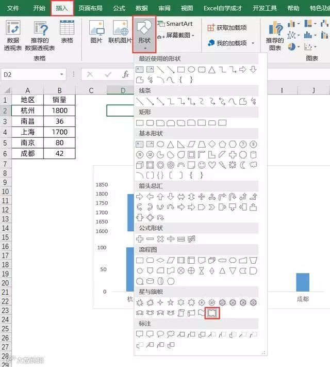Click Get Add-ins (获取加载项)
The width and height of the screenshot is (330, 367).
tap(227, 28)
